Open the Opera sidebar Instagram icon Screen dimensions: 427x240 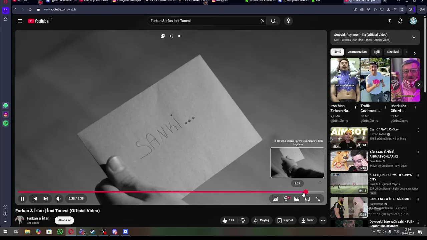[5, 114]
